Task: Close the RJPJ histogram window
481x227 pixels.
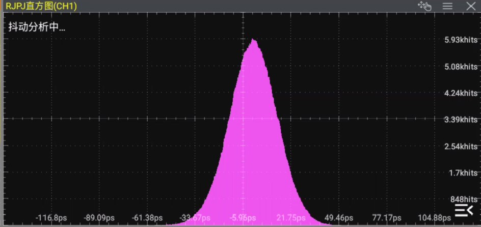Action: tap(471, 6)
